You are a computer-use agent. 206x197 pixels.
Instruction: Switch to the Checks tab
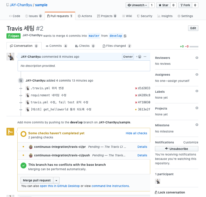[x=85, y=46]
